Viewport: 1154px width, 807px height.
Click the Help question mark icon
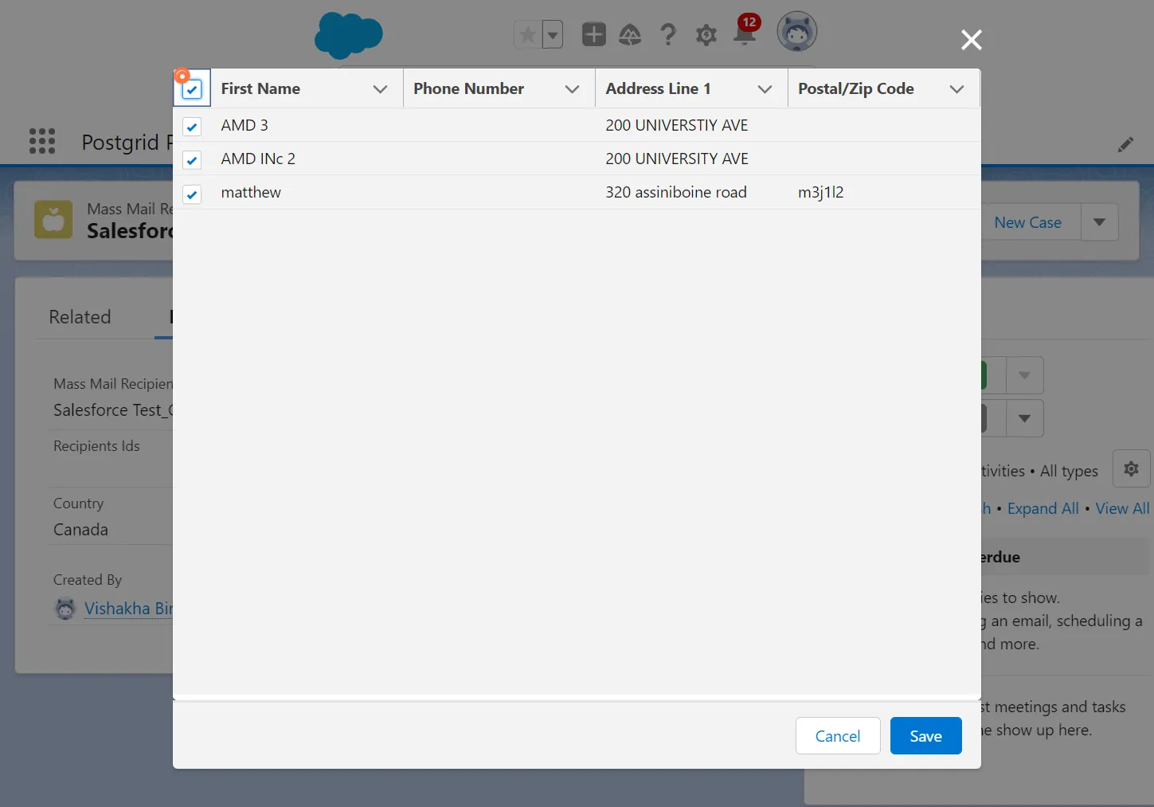(668, 35)
